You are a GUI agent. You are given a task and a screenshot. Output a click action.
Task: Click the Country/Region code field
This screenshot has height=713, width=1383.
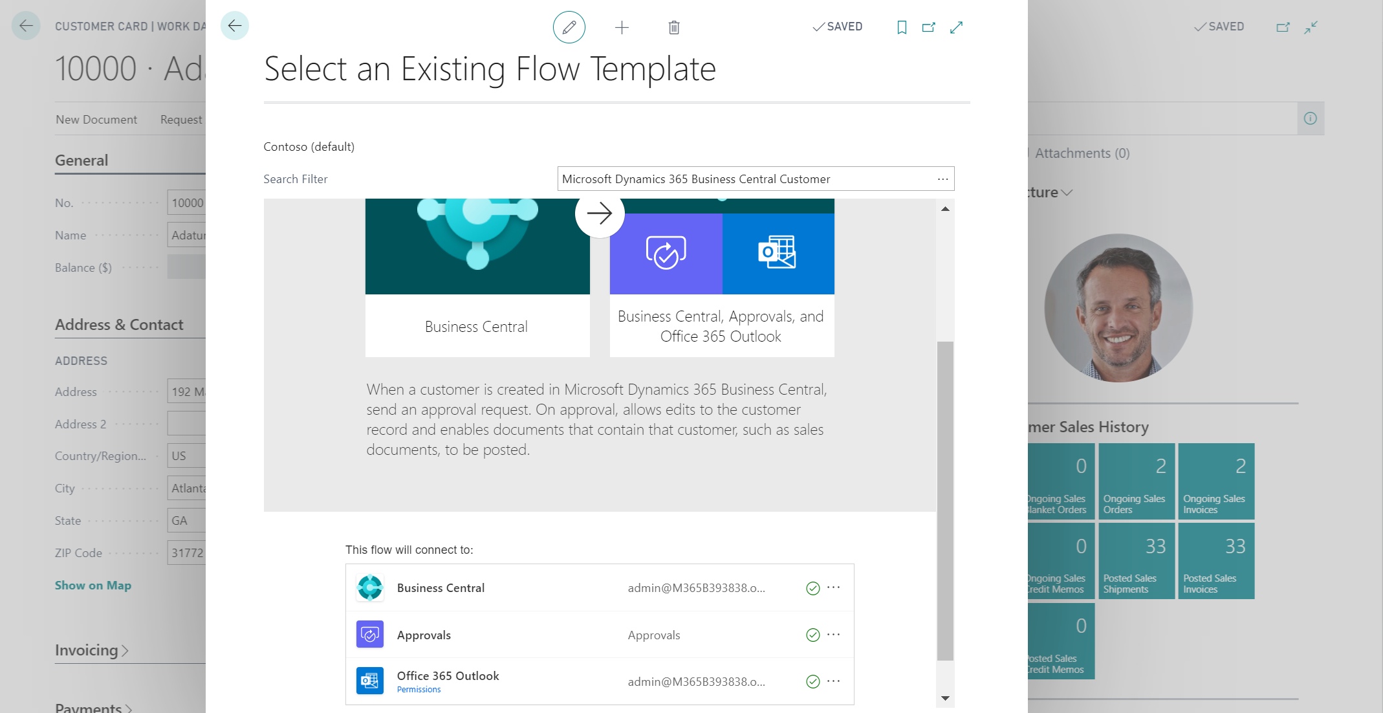[186, 456]
